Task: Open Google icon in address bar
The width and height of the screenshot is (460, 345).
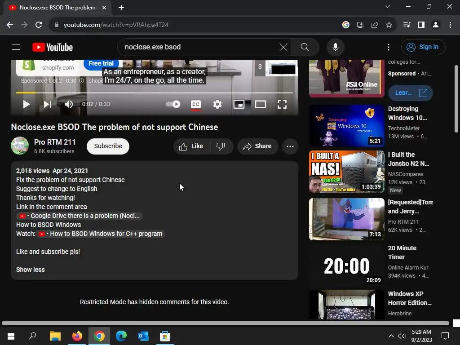Action: [x=346, y=25]
